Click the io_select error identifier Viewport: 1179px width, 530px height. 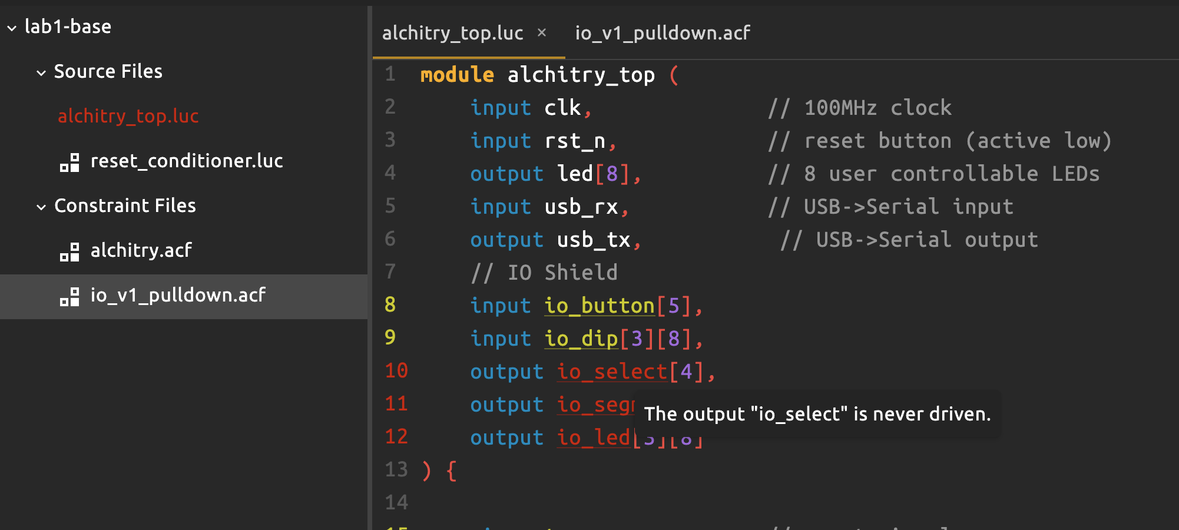[611, 372]
